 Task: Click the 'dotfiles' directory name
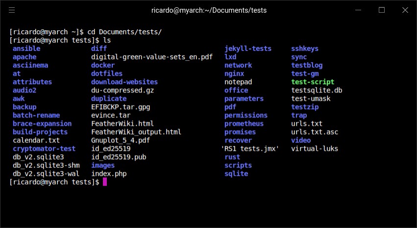point(107,73)
